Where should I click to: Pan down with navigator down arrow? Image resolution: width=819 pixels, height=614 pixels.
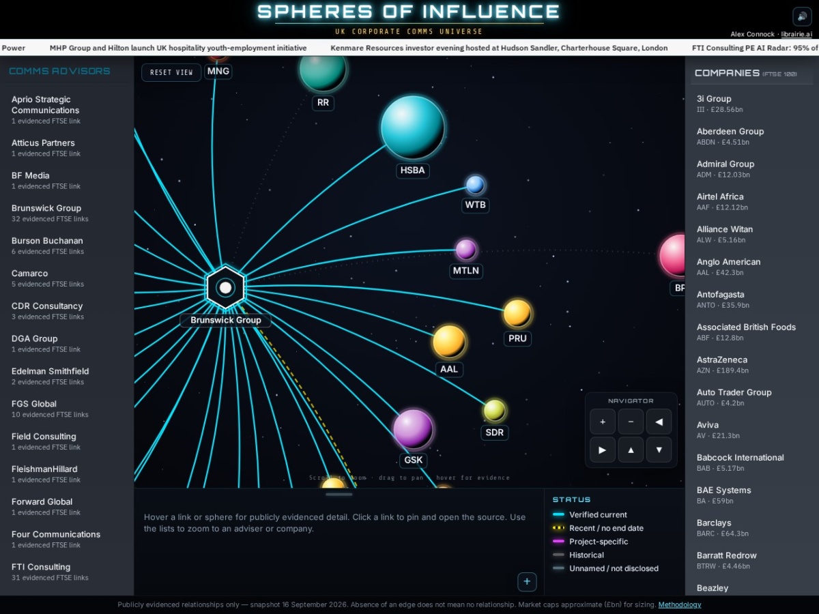[659, 450]
